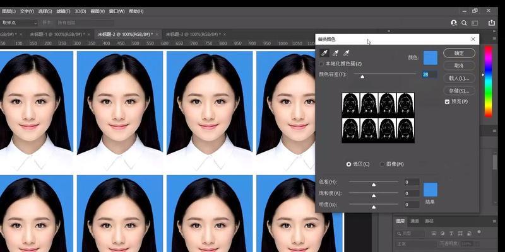Open the 所有图层 sample dropdown in options bar
The height and width of the screenshot is (252, 505).
tap(85, 23)
